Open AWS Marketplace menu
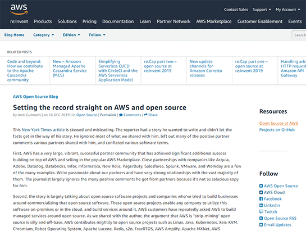The image size is (306, 231). click(x=214, y=21)
